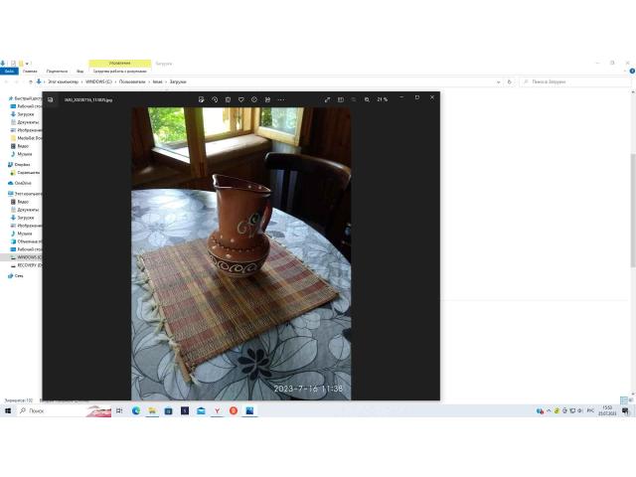Click Загрузки at the end of breadcrumb
This screenshot has width=636, height=477.
178,81
